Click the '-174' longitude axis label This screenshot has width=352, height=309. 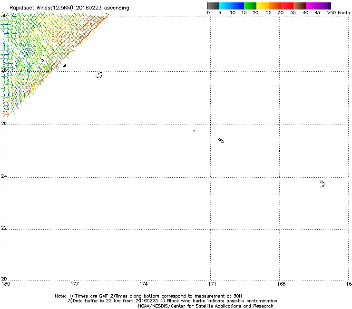click(x=142, y=284)
